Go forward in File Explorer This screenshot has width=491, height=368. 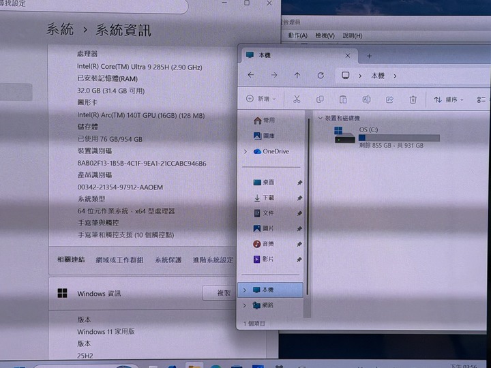274,75
